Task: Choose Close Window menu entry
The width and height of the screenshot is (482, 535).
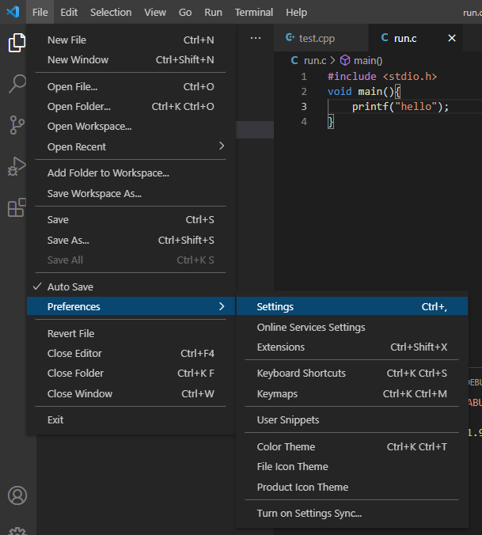Action: click(x=131, y=393)
